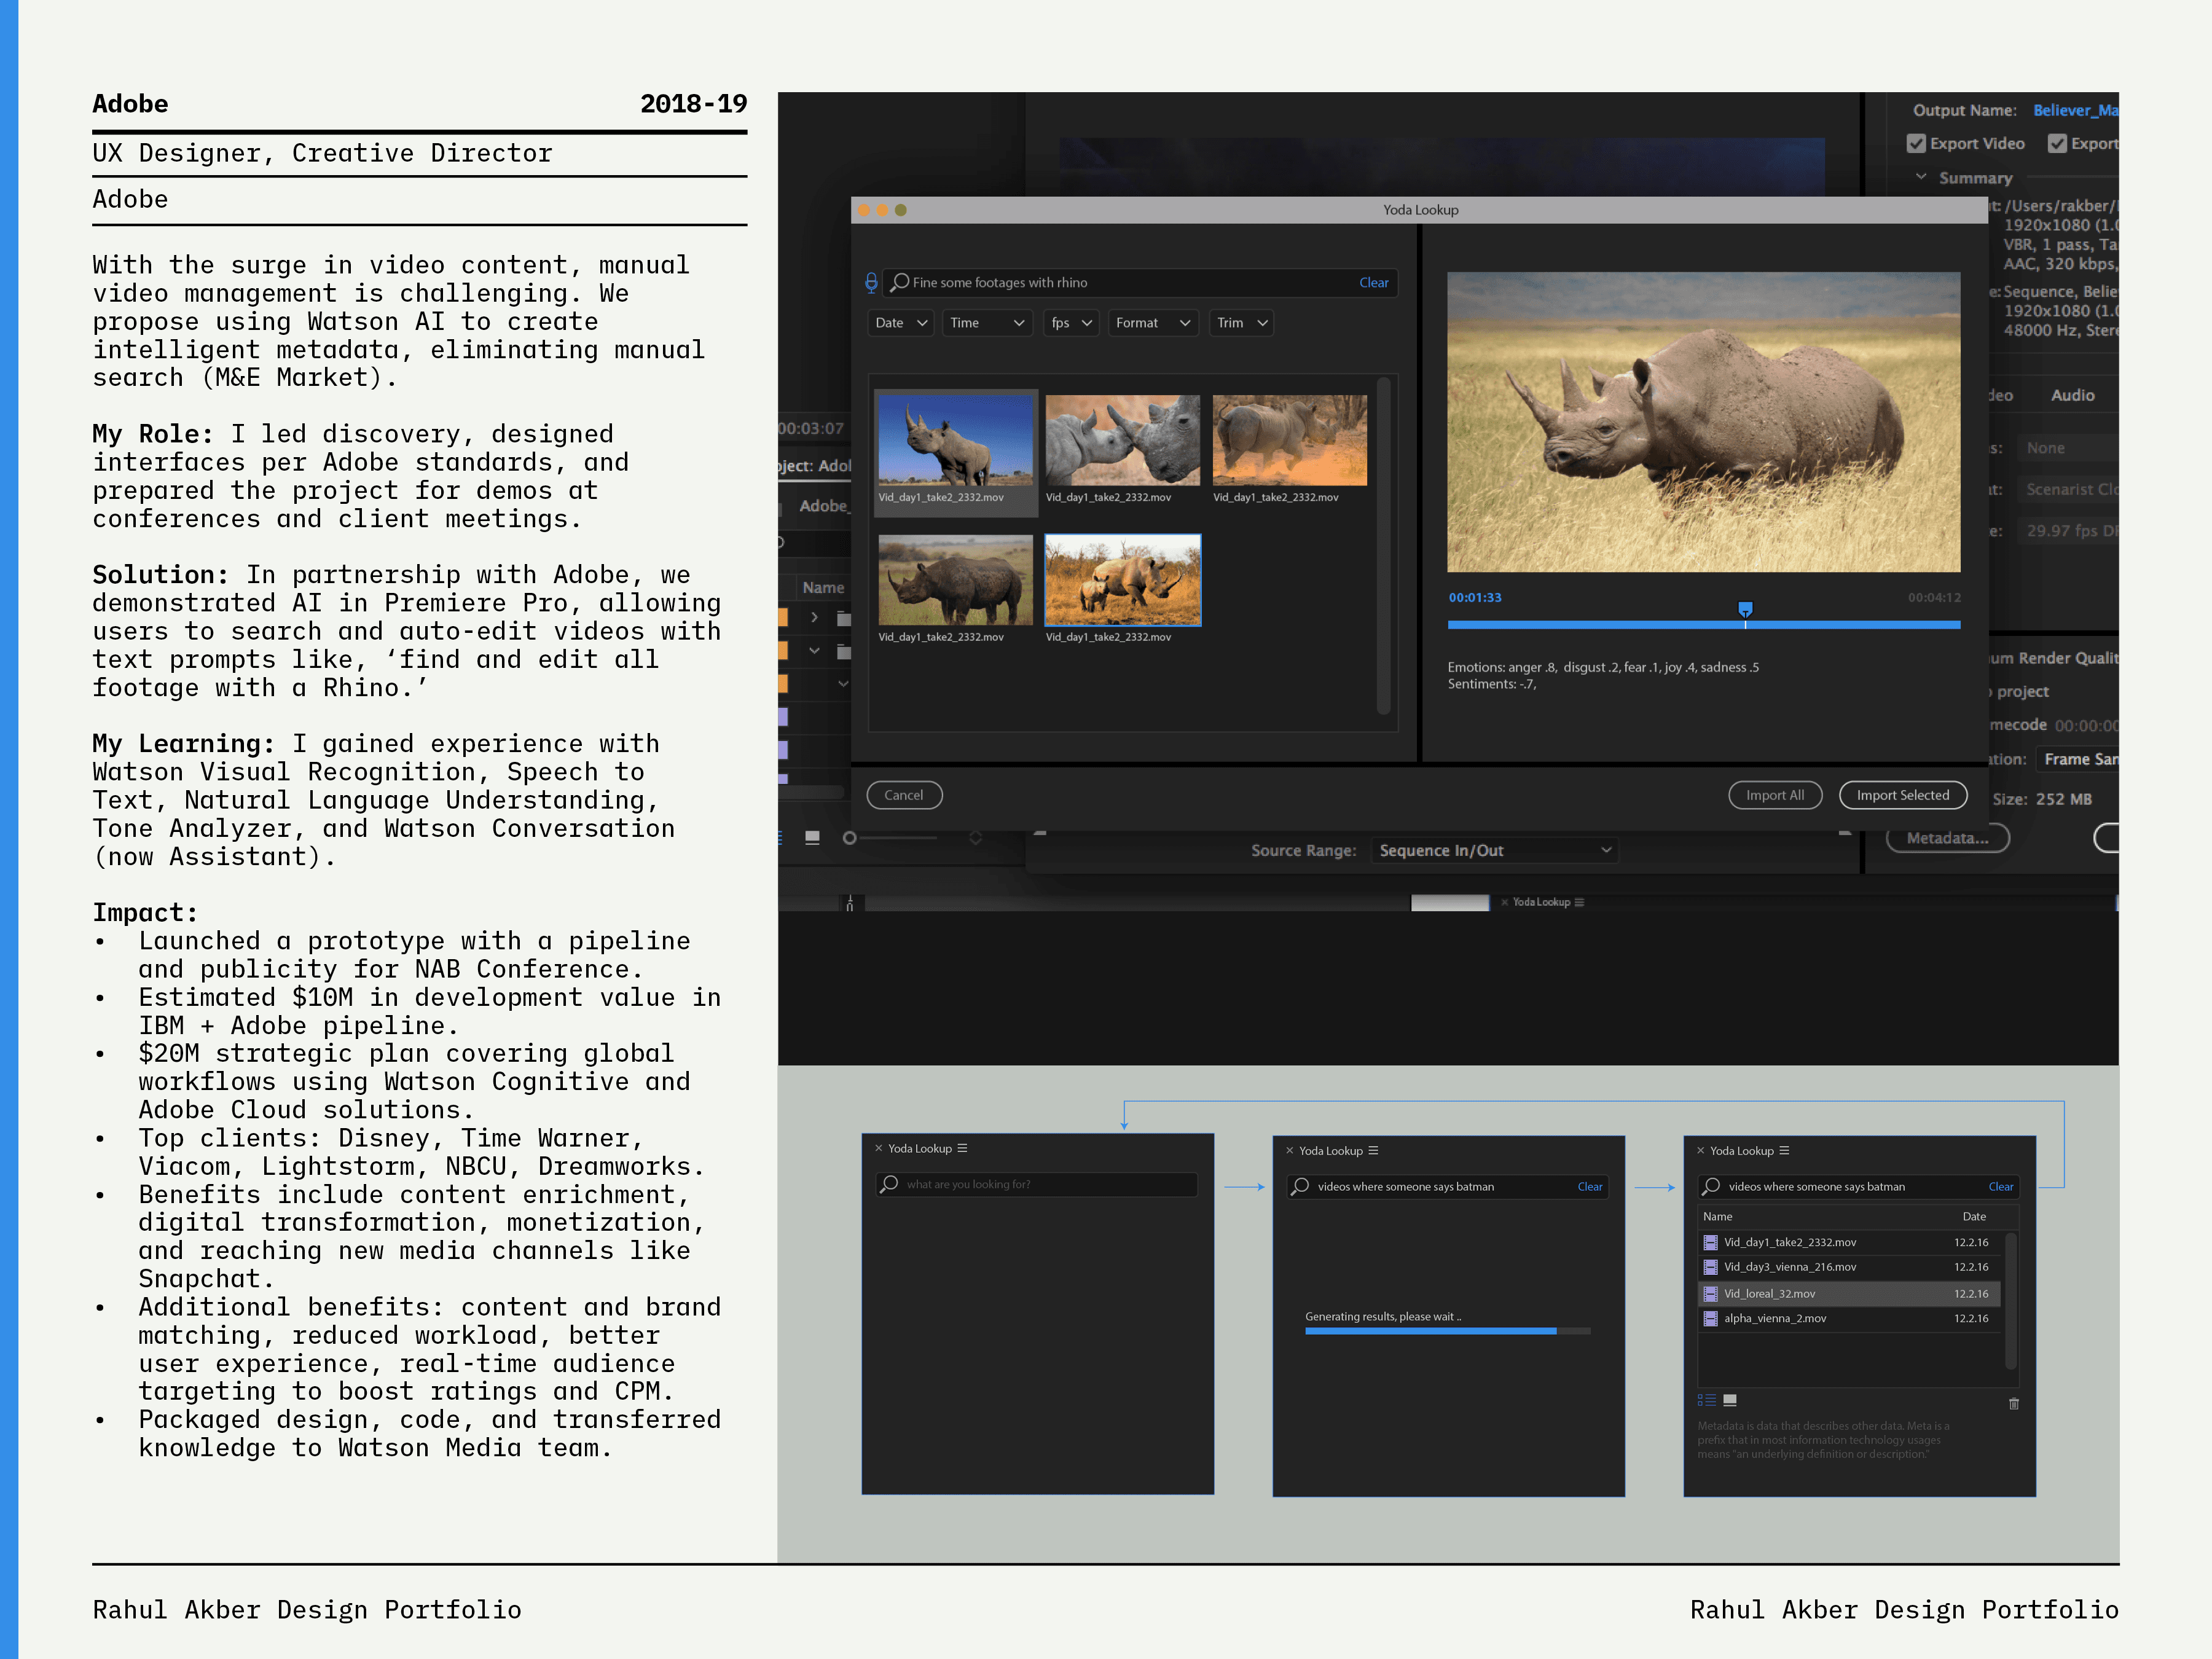Open the Date filter dropdown

901,323
